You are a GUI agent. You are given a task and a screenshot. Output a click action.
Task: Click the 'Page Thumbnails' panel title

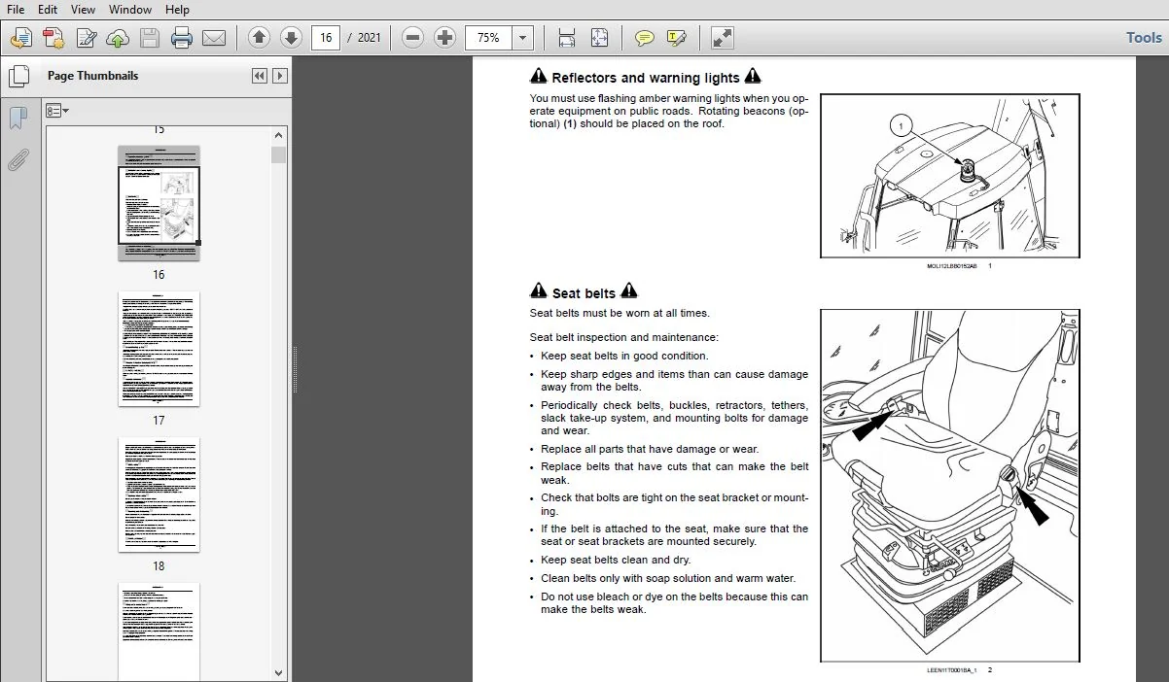(93, 76)
